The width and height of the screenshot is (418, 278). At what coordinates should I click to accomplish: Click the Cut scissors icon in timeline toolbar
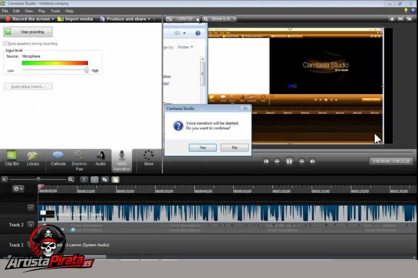pyautogui.click(x=84, y=180)
